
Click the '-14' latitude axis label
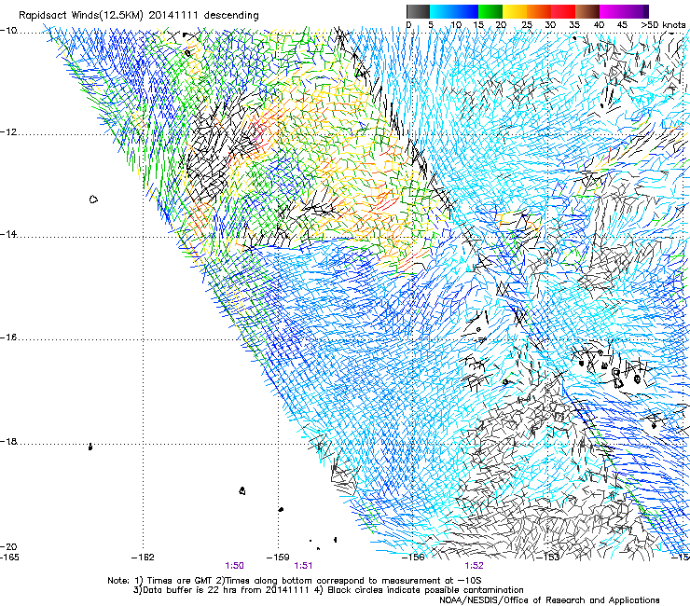click(8, 234)
